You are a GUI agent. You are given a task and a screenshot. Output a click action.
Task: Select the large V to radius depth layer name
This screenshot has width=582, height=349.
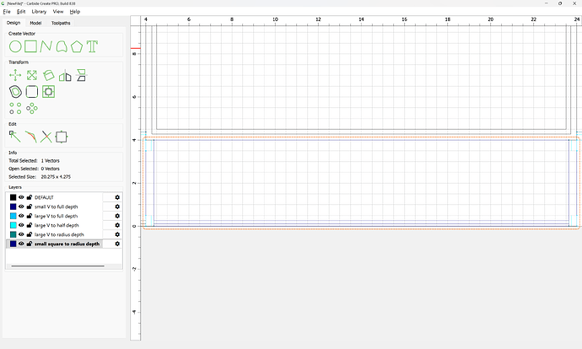(x=59, y=234)
